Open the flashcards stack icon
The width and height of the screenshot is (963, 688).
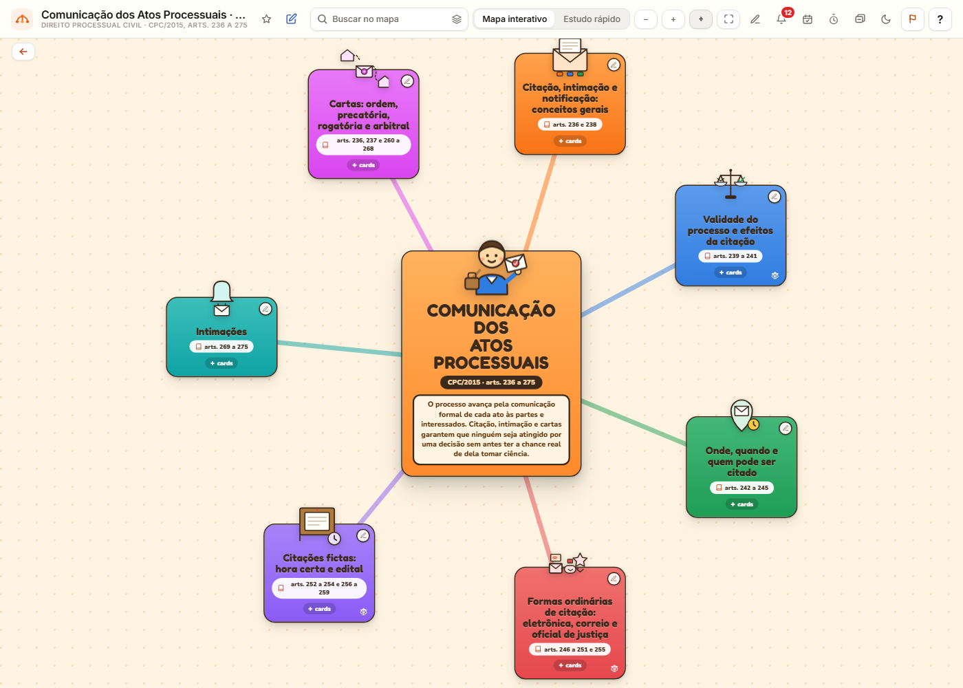pos(860,19)
